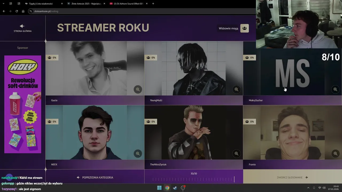Select YoungMulti's photo card
This screenshot has height=192, width=342.
[x=194, y=68]
